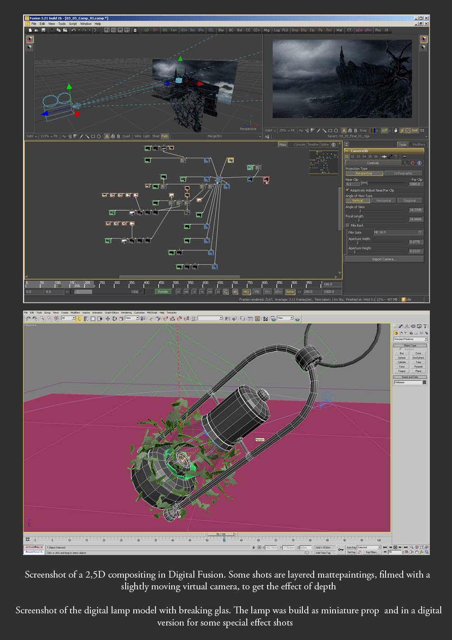The height and width of the screenshot is (640, 452).
Task: Switch to the Spline tab
Action: click(325, 145)
